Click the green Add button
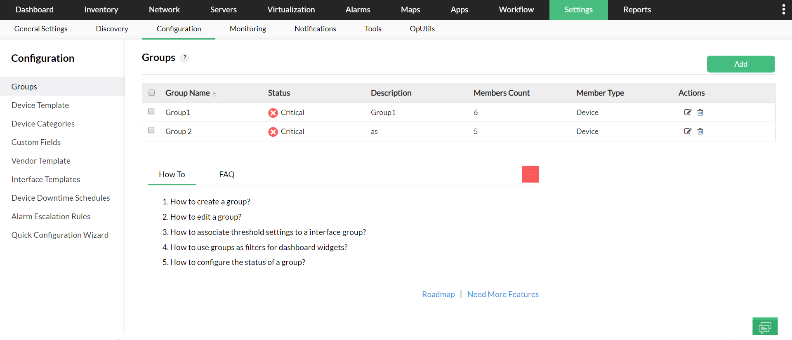Image resolution: width=792 pixels, height=340 pixels. point(740,64)
